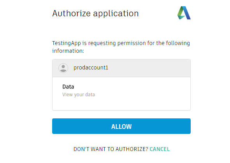
Task: Click the 'DON'T WANT TO AUTHORIZE?' text
Action: 111,149
